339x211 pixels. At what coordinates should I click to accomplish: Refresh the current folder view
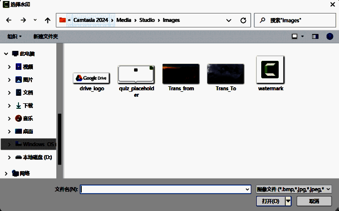(243, 20)
